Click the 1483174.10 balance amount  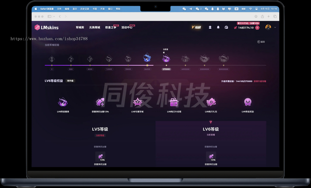pos(246,28)
